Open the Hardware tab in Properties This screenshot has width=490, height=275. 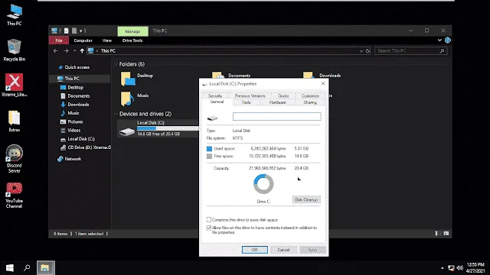pos(277,102)
